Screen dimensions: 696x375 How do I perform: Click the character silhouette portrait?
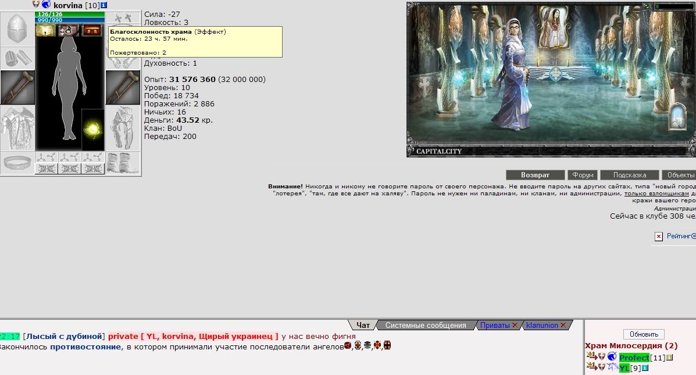pyautogui.click(x=68, y=88)
